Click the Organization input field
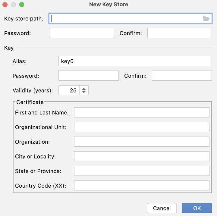This screenshot has width=217, height=216. 142,142
